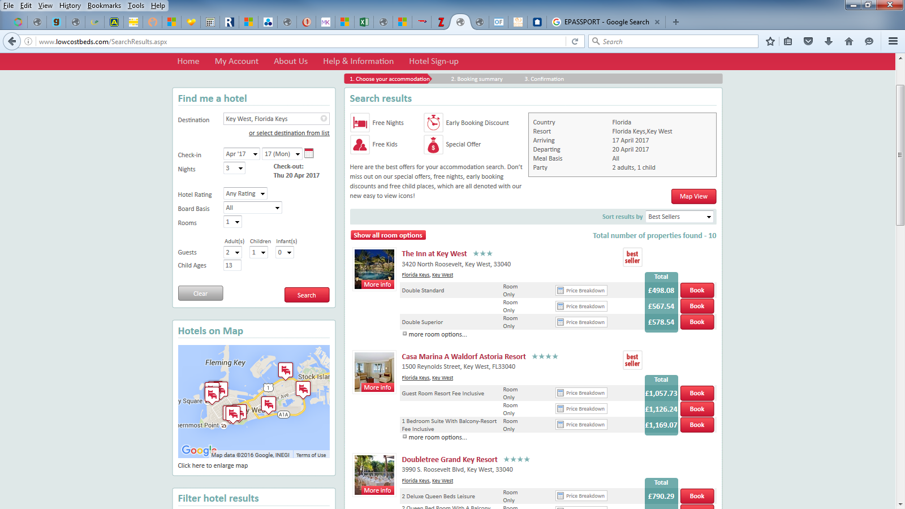Switch to the red Z browser tab
Screen dimensions: 905x509
point(441,22)
